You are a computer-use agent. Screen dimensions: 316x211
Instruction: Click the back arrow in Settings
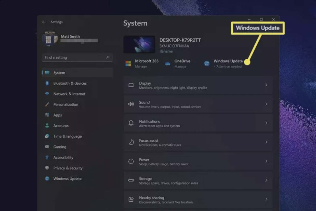(x=44, y=22)
